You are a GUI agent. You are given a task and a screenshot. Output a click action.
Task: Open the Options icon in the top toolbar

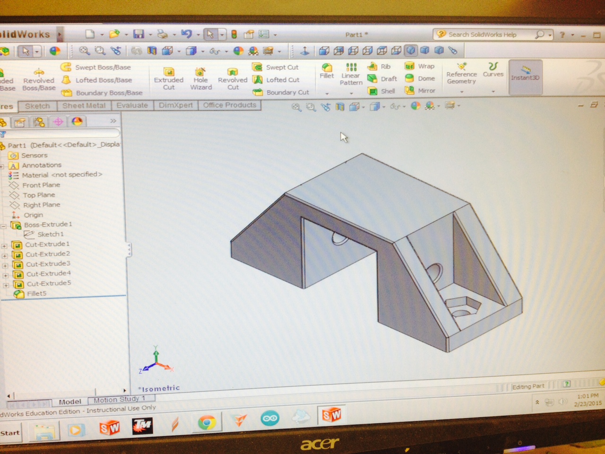click(x=264, y=35)
